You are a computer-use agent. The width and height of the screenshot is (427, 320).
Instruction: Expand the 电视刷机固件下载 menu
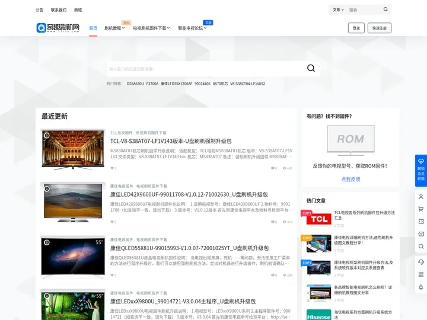[151, 28]
